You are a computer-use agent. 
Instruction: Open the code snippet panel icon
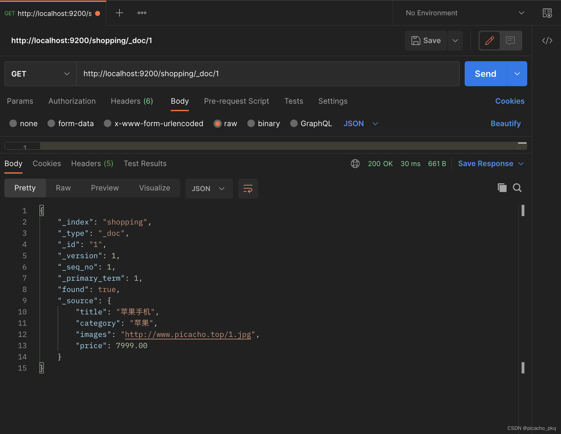(x=547, y=41)
